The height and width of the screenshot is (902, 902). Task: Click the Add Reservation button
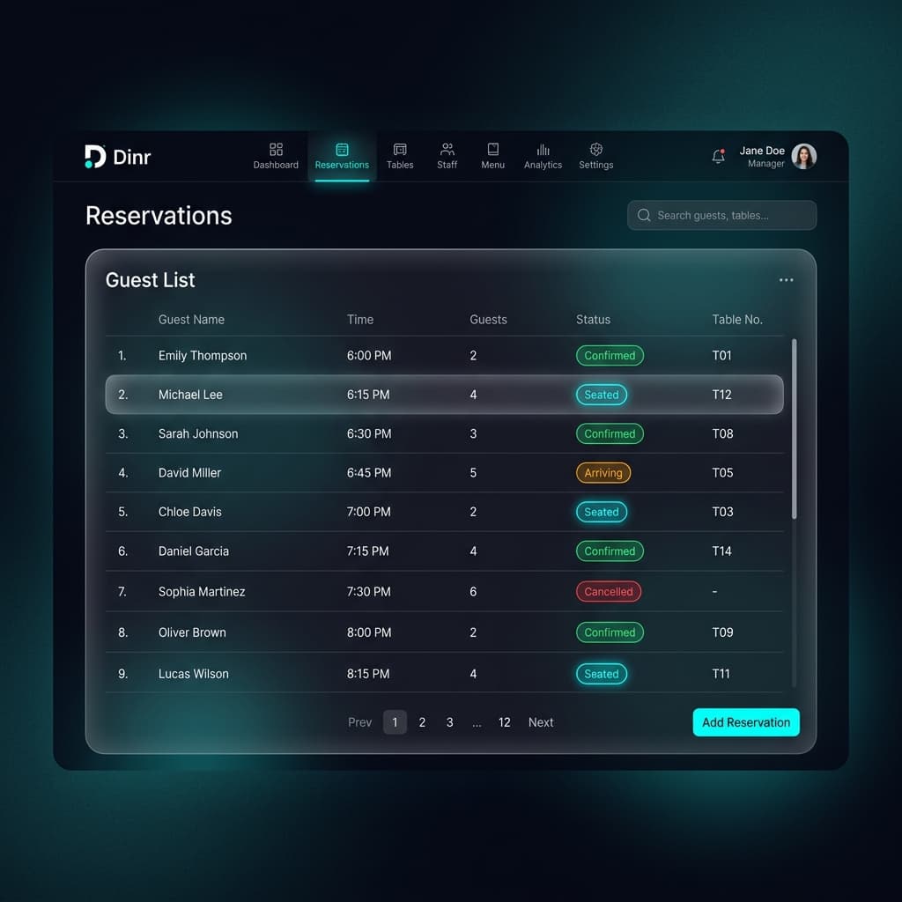tap(746, 722)
